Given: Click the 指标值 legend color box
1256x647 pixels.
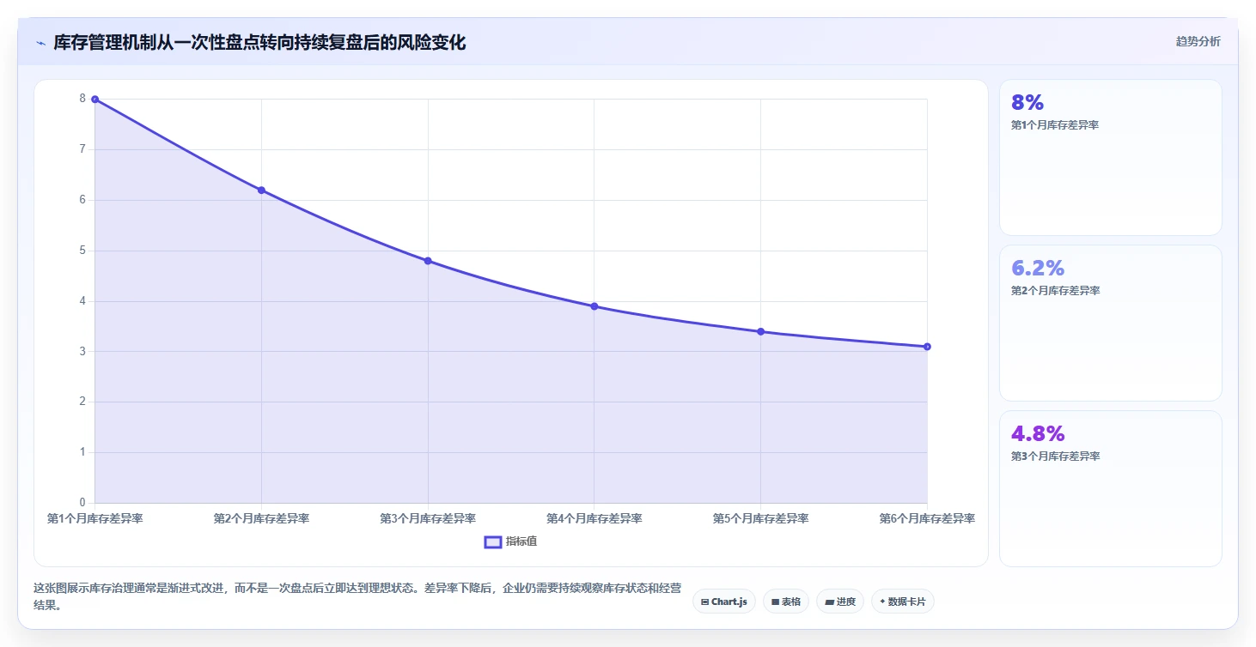Looking at the screenshot, I should point(493,541).
